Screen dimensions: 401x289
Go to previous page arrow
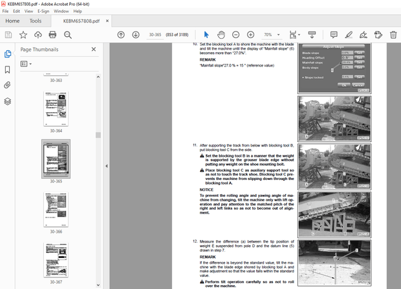121,34
